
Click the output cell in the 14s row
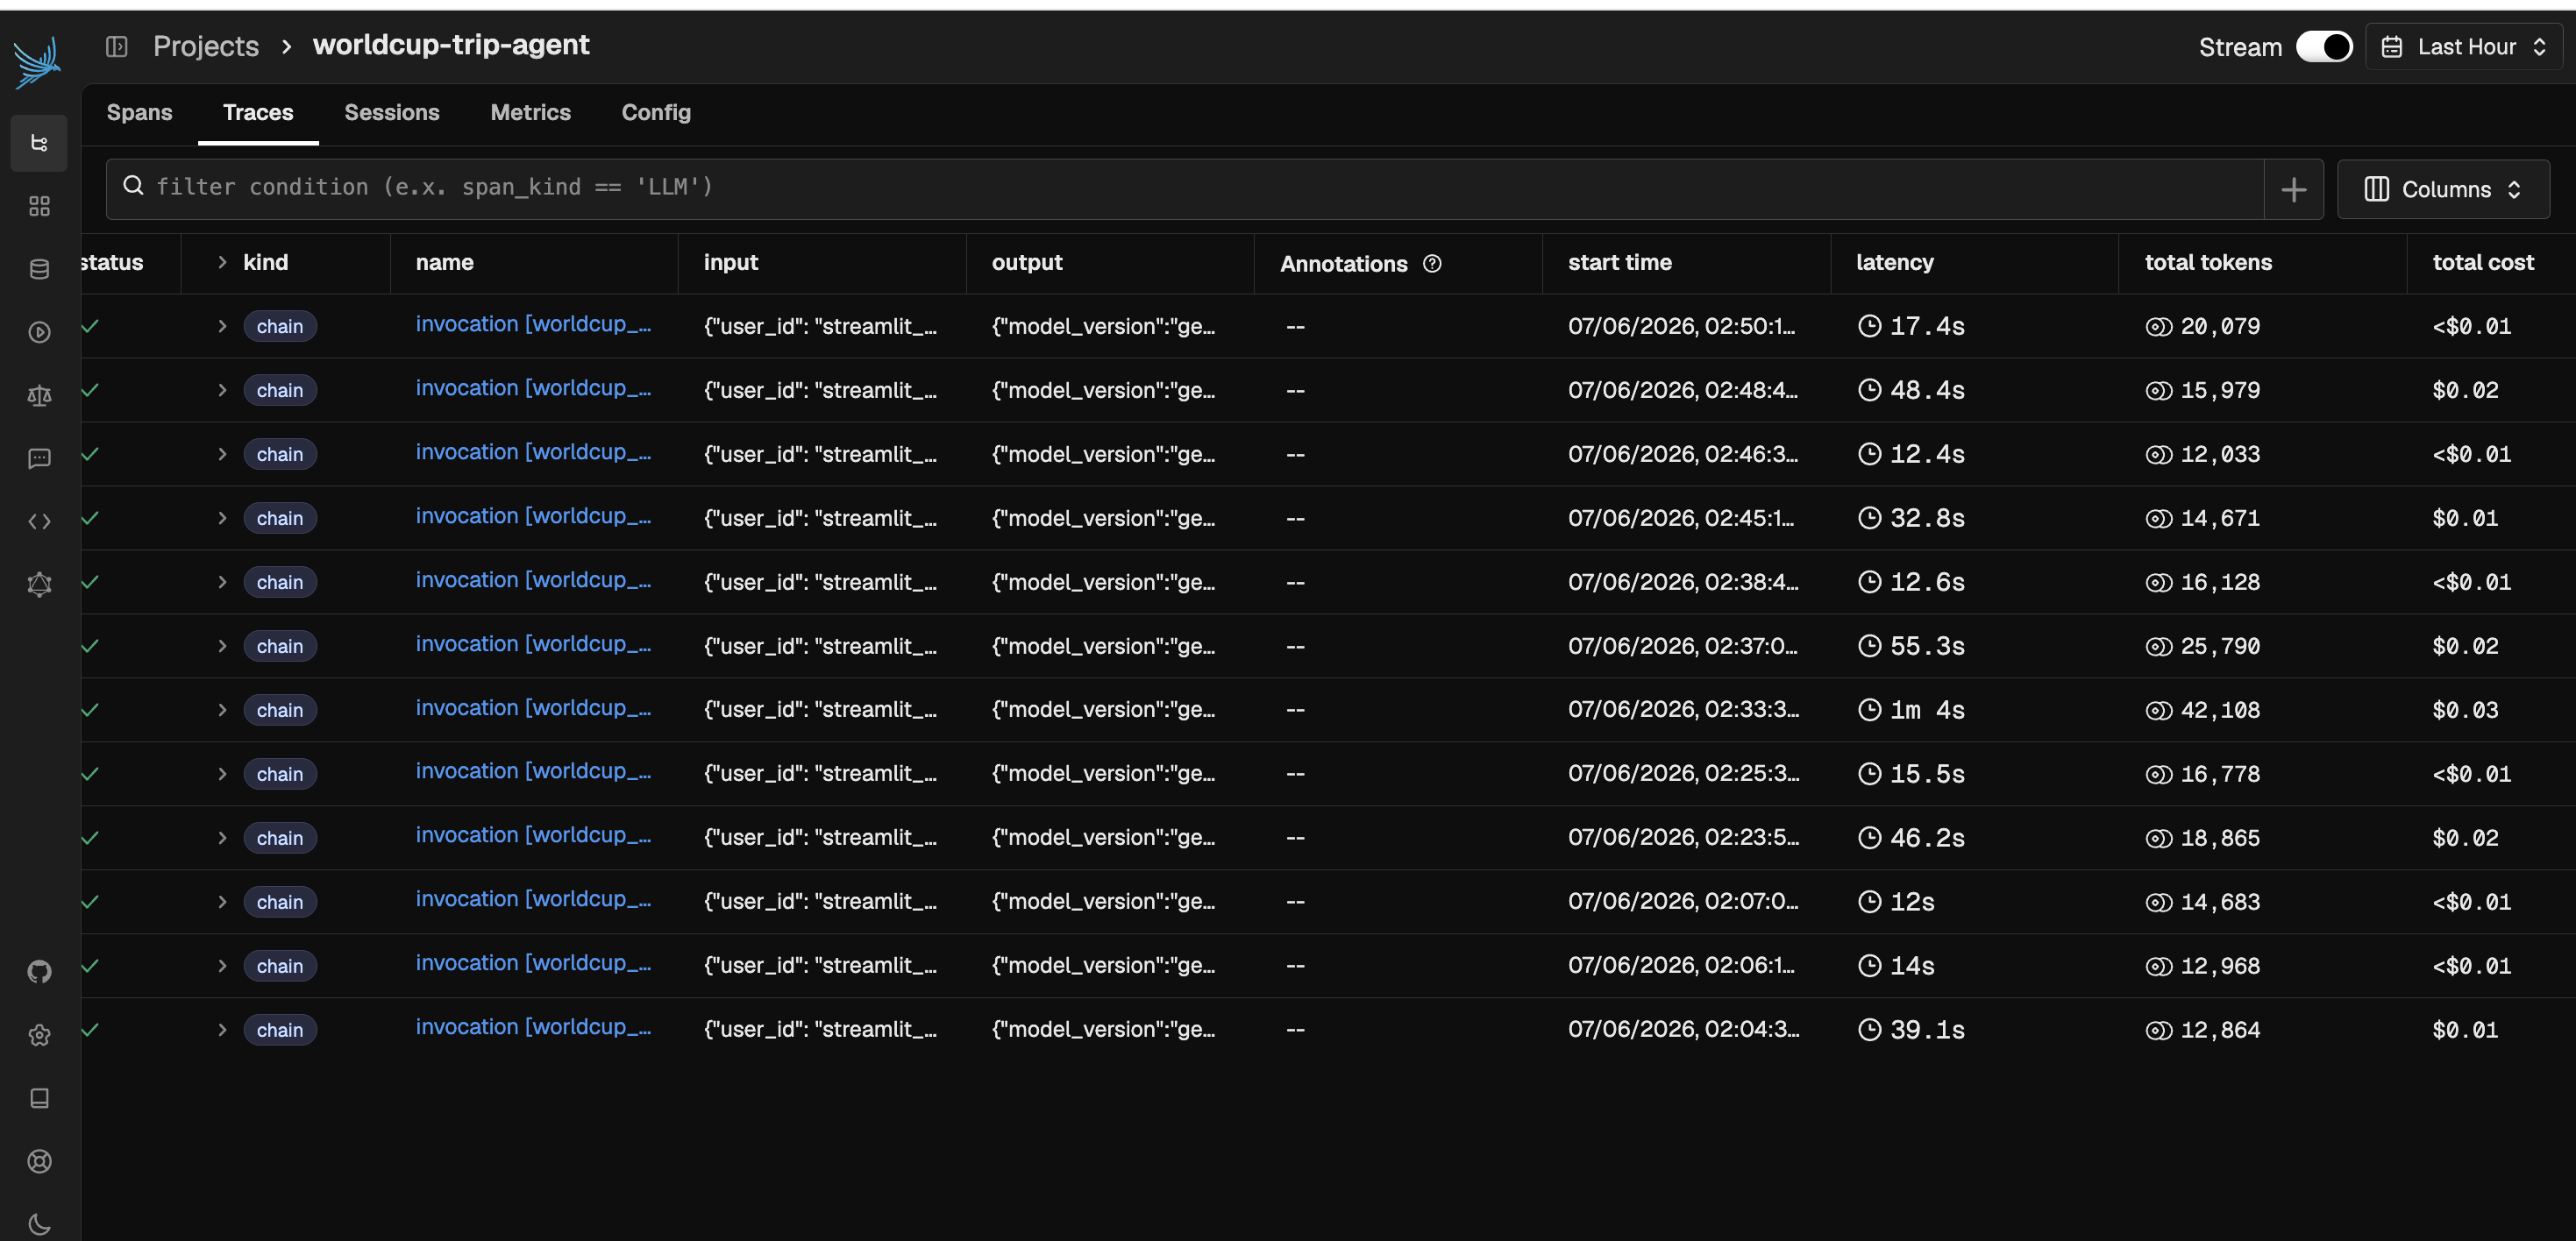1103,965
